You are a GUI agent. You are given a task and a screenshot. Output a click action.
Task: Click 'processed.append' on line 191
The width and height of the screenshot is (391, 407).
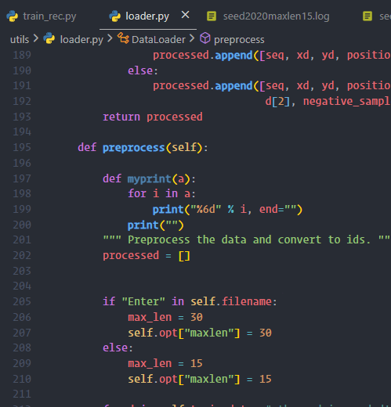point(203,86)
